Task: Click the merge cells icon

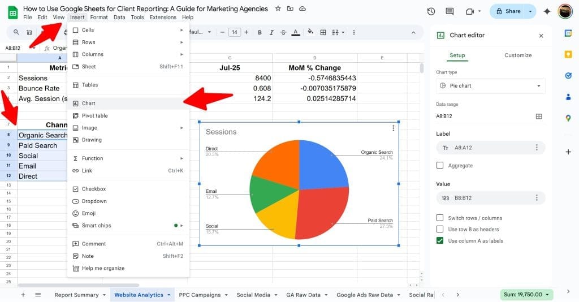Action: pos(335,32)
